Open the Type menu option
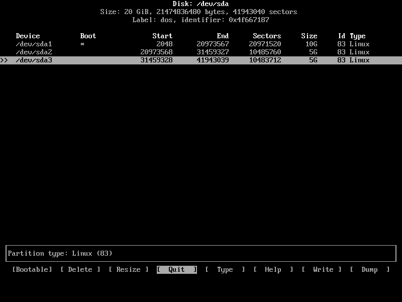The image size is (402, 302). 225,269
